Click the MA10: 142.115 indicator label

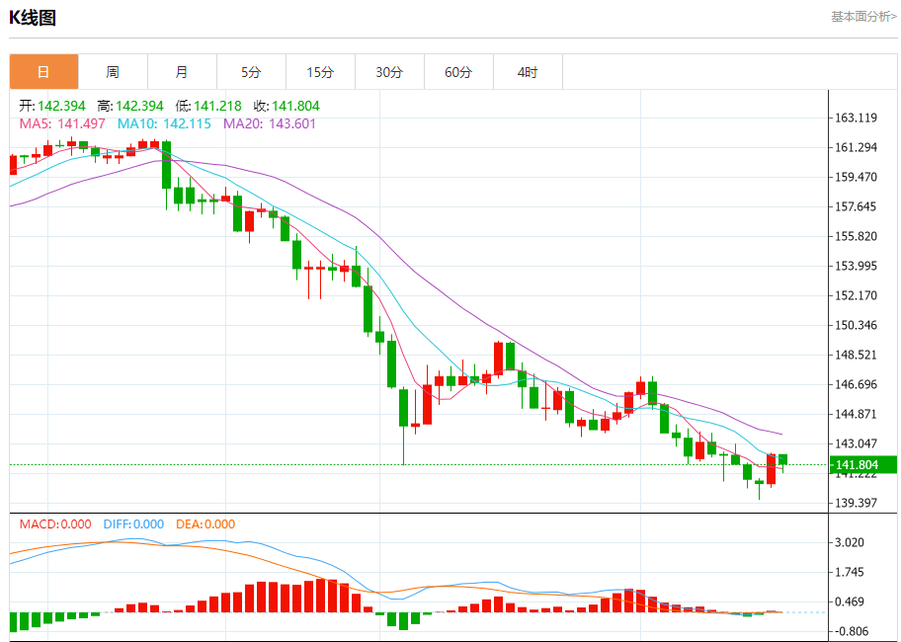(164, 123)
